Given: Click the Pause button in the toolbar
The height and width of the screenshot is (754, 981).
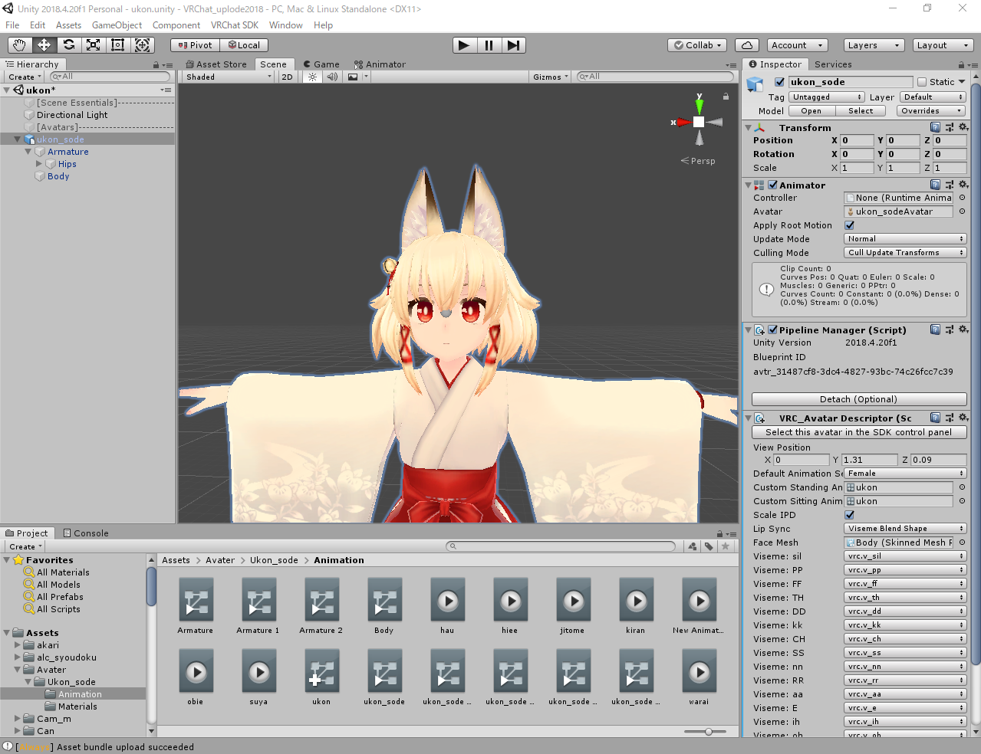Looking at the screenshot, I should point(489,45).
